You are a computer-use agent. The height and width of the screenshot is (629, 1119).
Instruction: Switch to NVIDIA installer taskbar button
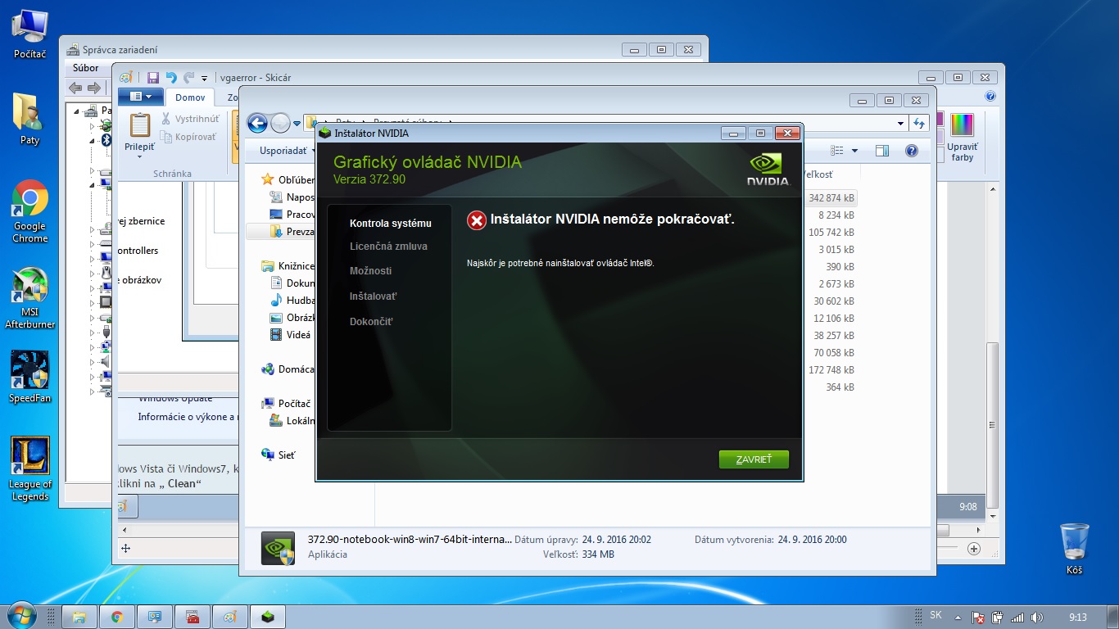tap(268, 617)
